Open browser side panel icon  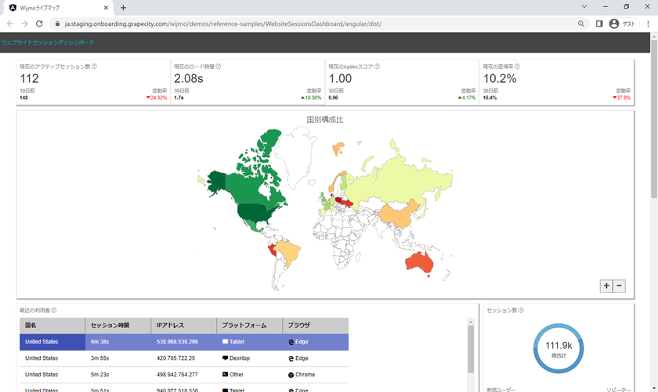(599, 24)
